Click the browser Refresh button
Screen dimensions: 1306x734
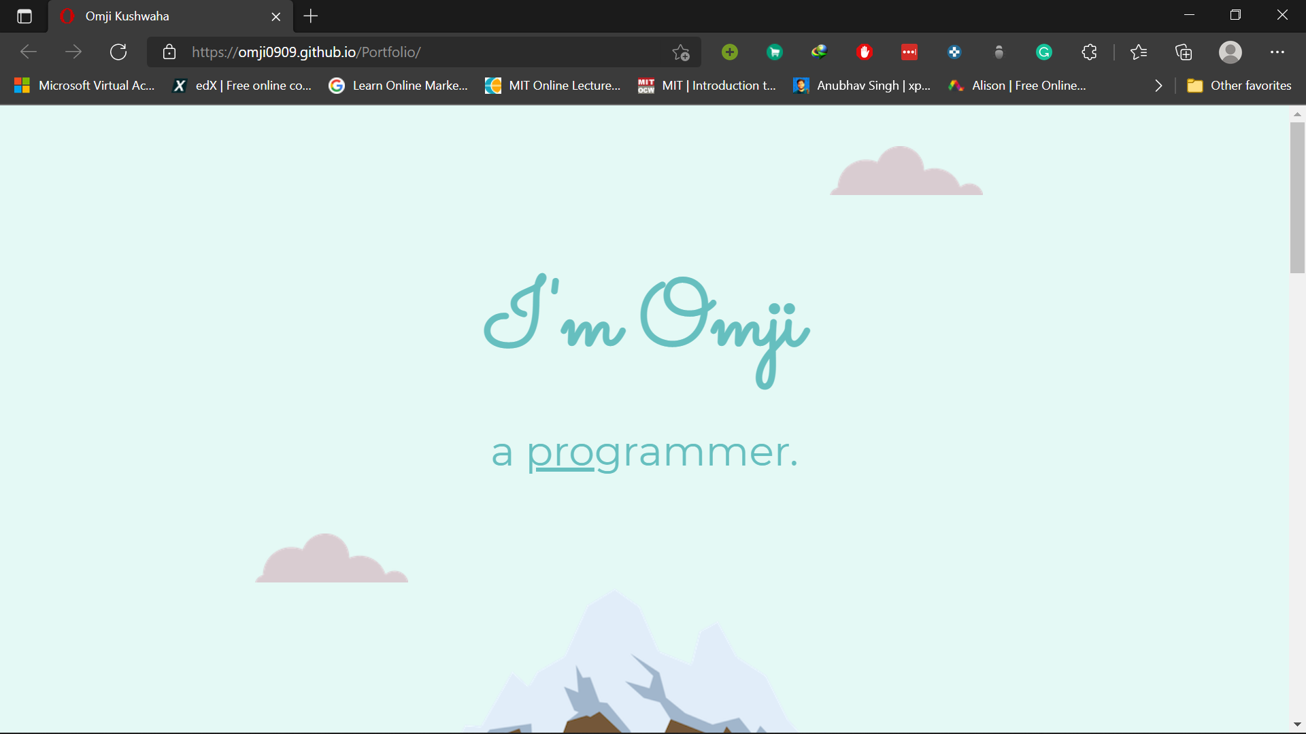118,52
